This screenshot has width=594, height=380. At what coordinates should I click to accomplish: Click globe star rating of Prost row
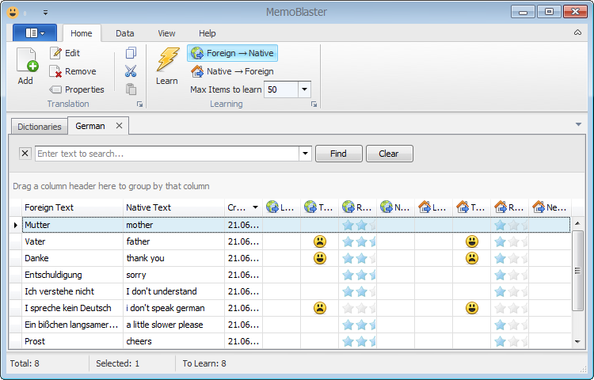click(x=358, y=341)
